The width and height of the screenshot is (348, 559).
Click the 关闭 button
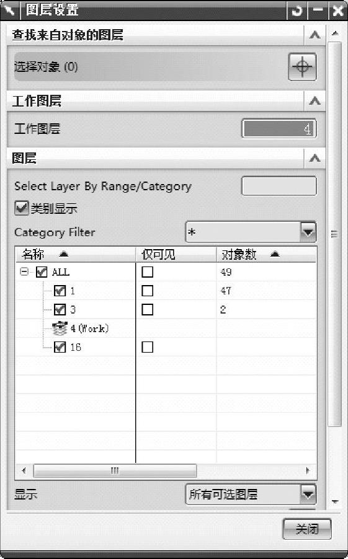point(307,529)
